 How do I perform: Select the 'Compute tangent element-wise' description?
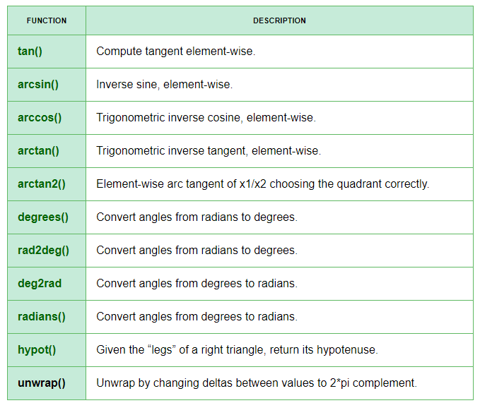coord(176,52)
